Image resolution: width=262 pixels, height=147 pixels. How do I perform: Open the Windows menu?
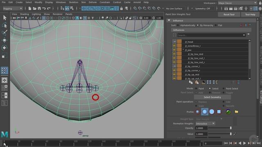(61, 2)
